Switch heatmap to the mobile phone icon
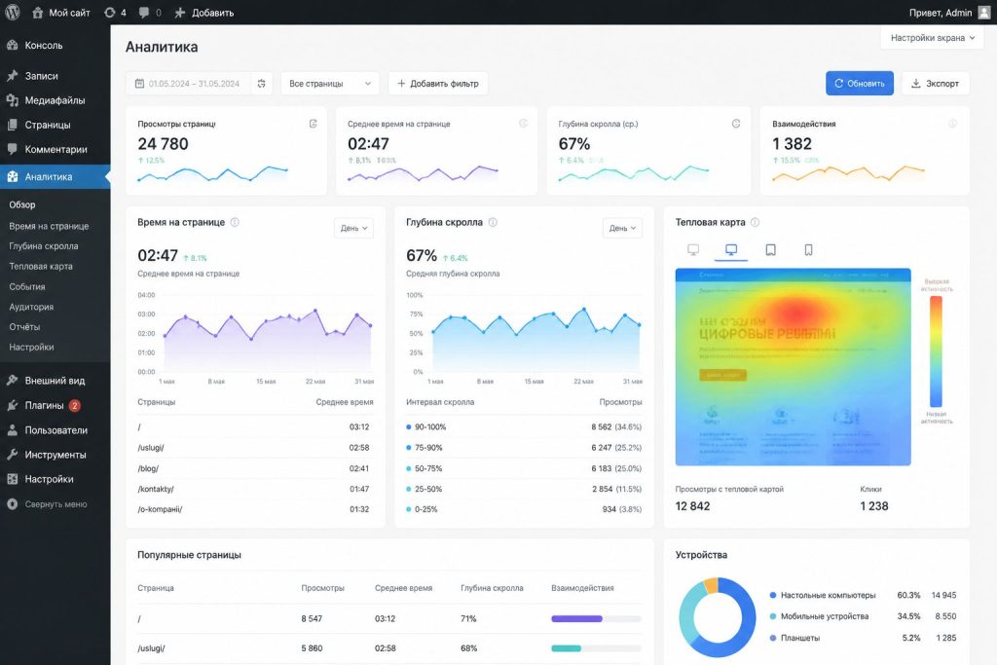 [x=808, y=250]
